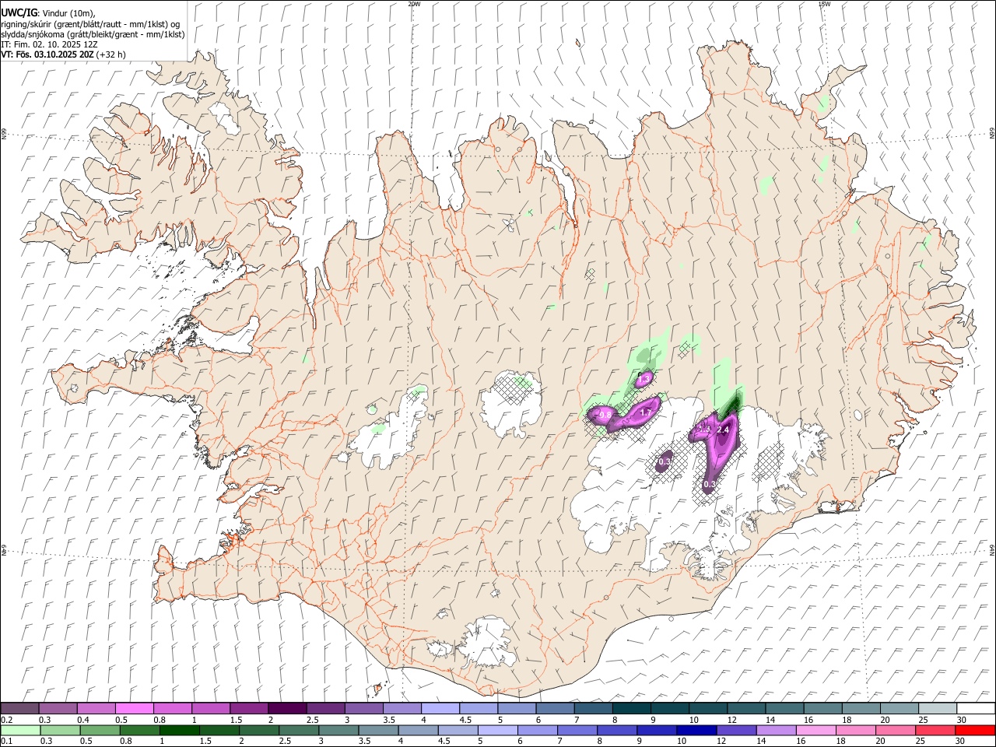Image resolution: width=996 pixels, height=747 pixels.
Task: Click the 20W longitude label at the top edge
Action: (413, 4)
